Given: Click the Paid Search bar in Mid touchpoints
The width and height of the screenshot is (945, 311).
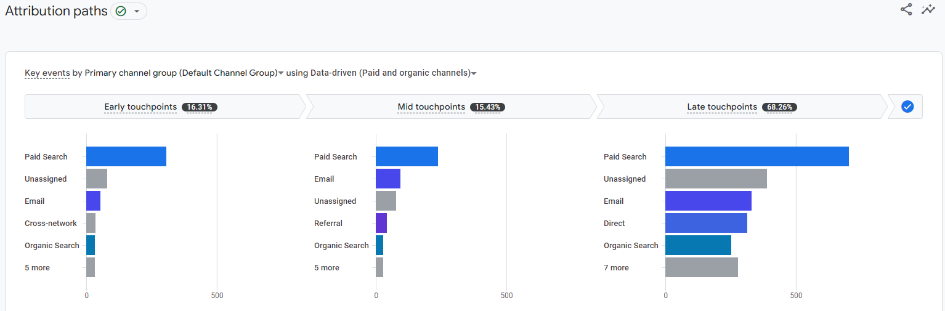Looking at the screenshot, I should [407, 156].
